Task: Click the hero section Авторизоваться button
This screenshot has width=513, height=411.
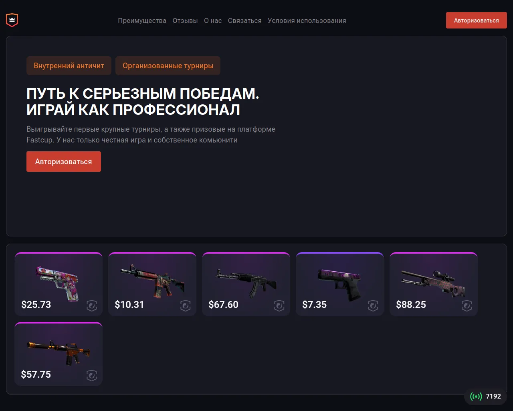Action: click(x=64, y=162)
